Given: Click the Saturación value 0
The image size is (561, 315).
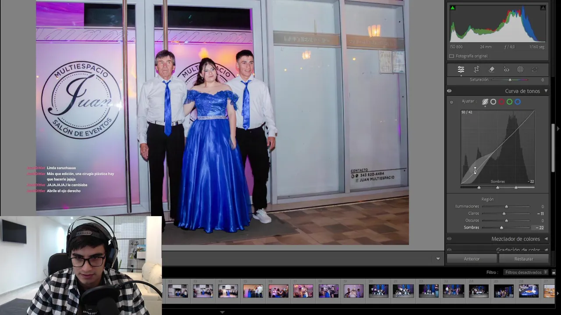Looking at the screenshot, I should pyautogui.click(x=542, y=80).
